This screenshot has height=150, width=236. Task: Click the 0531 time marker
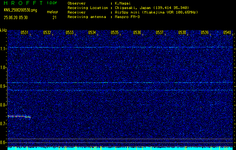pos(24,33)
